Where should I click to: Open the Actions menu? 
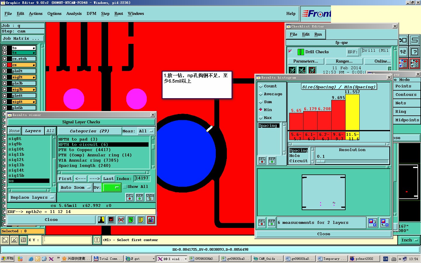(36, 14)
